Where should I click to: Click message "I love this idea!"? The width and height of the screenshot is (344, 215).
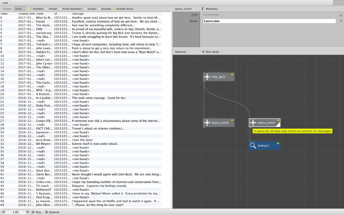coord(82,140)
